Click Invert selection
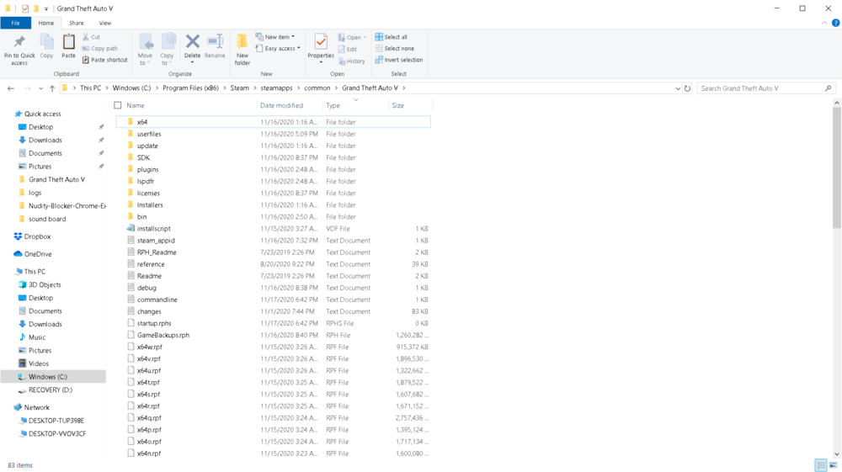The width and height of the screenshot is (842, 472). (399, 60)
